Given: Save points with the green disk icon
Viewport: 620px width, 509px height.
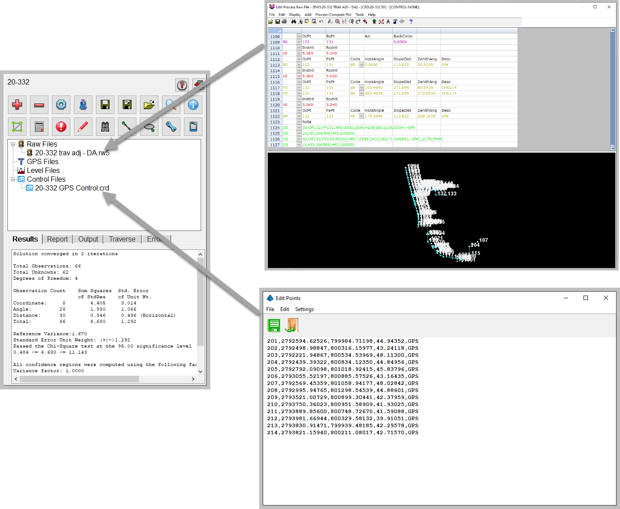Looking at the screenshot, I should pos(274,326).
